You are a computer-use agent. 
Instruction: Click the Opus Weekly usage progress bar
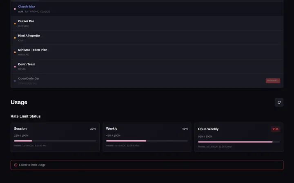click(x=239, y=142)
